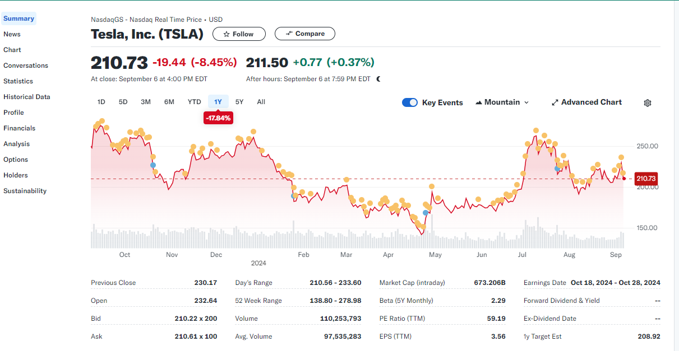The width and height of the screenshot is (679, 351).
Task: Select the 3M chart period
Action: (x=146, y=102)
